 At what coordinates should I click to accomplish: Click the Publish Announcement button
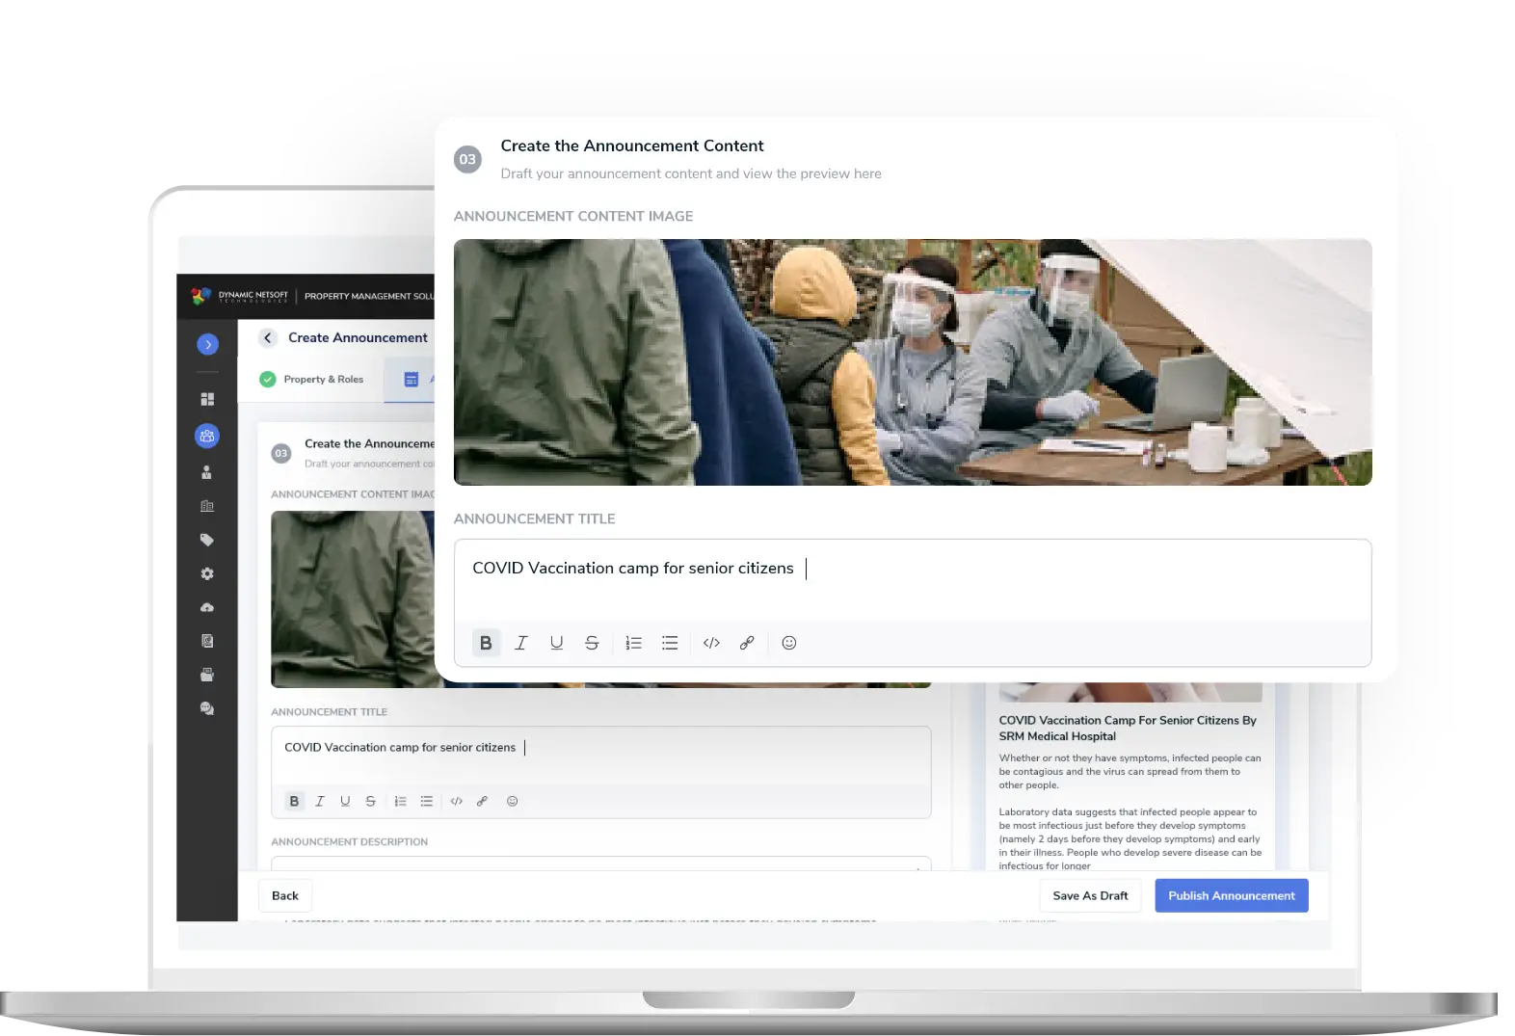(1231, 895)
